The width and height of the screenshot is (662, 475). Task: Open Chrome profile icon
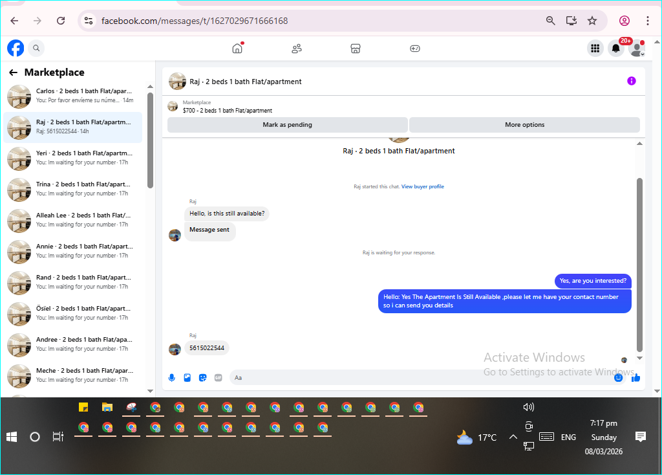coord(625,21)
